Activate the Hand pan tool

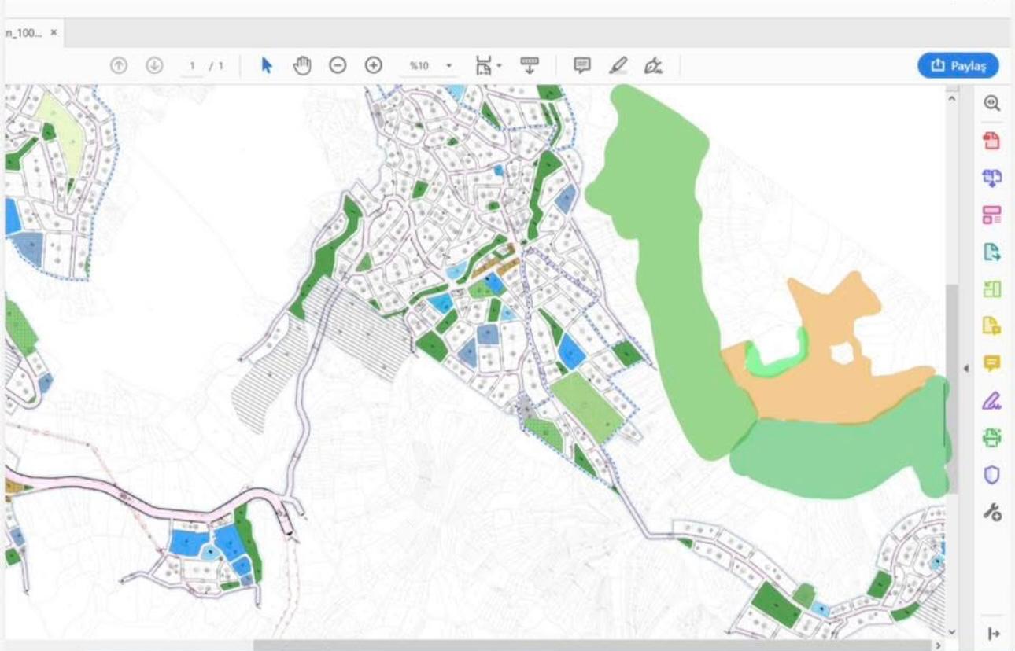point(302,66)
